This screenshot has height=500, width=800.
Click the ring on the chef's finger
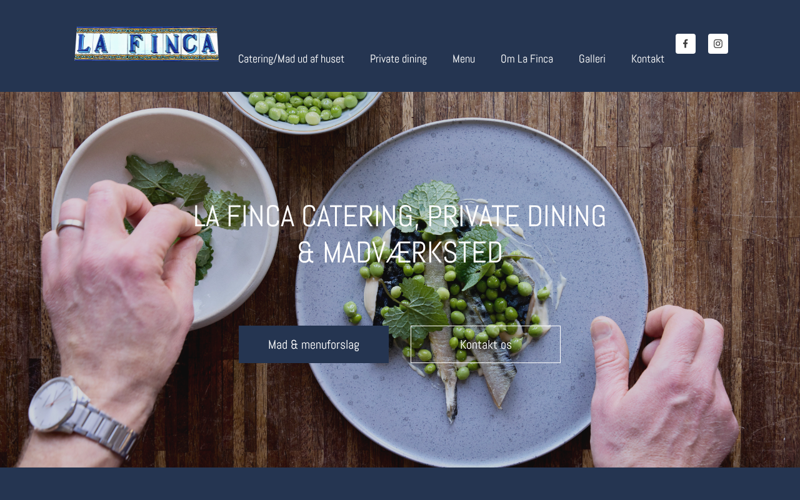(x=70, y=226)
